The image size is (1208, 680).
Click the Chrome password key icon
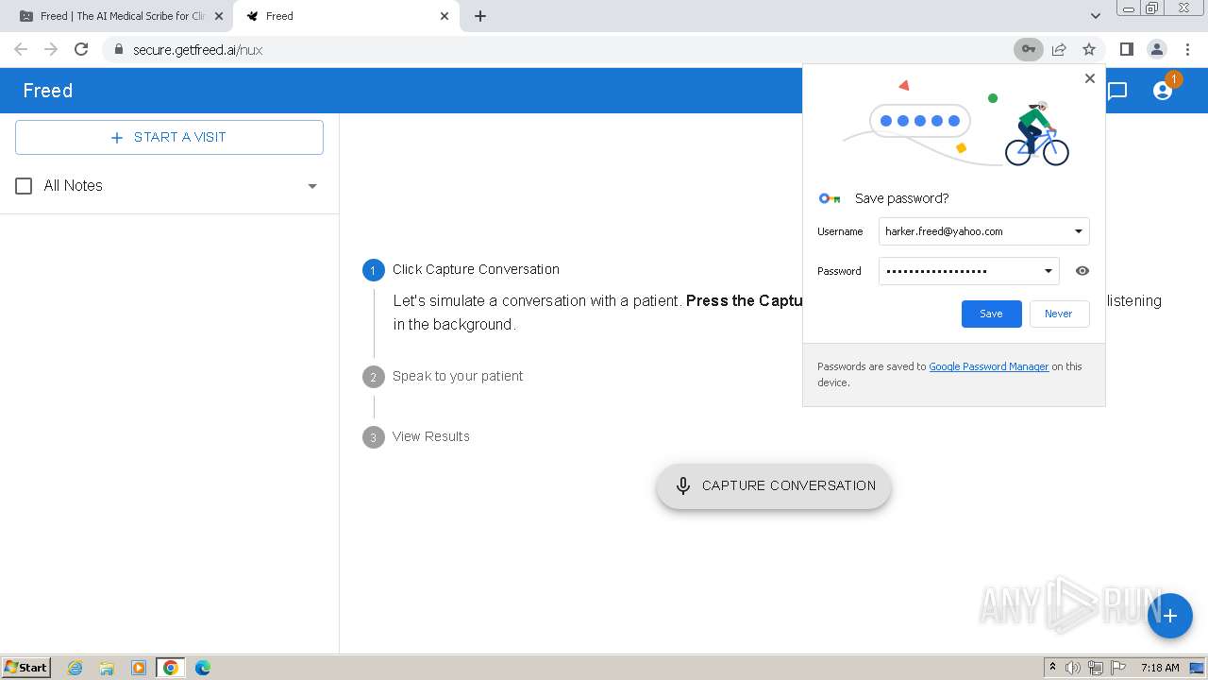click(x=1028, y=49)
